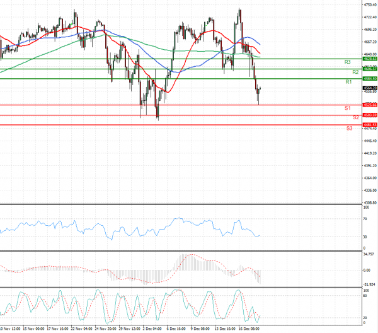Viewport: 378px width, 333px height.
Task: Click the 4308.80 price axis value
Action: click(370, 203)
